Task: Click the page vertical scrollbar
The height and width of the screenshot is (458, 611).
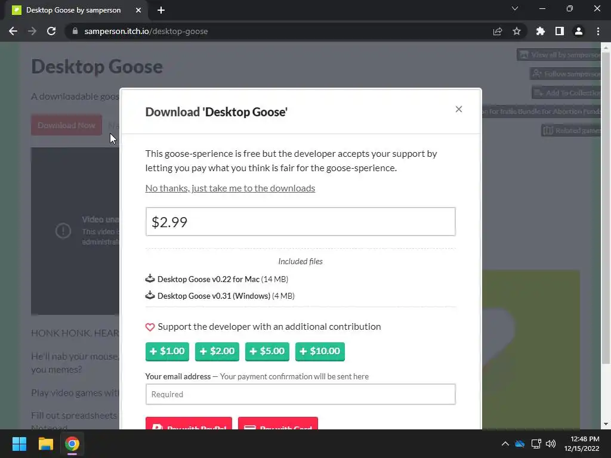Action: [606, 208]
